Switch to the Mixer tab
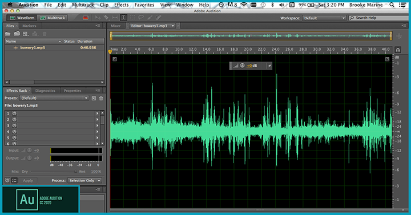Viewport: 411px width, 215px height. [115, 26]
